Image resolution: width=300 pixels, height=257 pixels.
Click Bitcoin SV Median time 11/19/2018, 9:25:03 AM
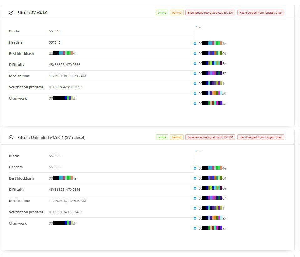click(x=68, y=76)
